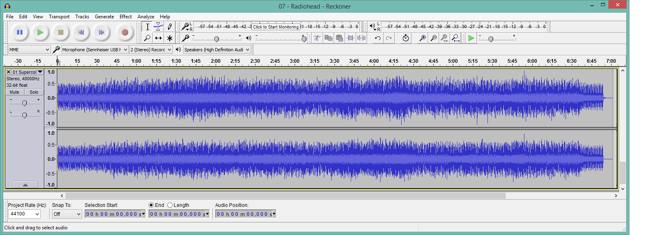Click the playback speed slider handle
The width and height of the screenshot is (649, 235).
coord(491,39)
